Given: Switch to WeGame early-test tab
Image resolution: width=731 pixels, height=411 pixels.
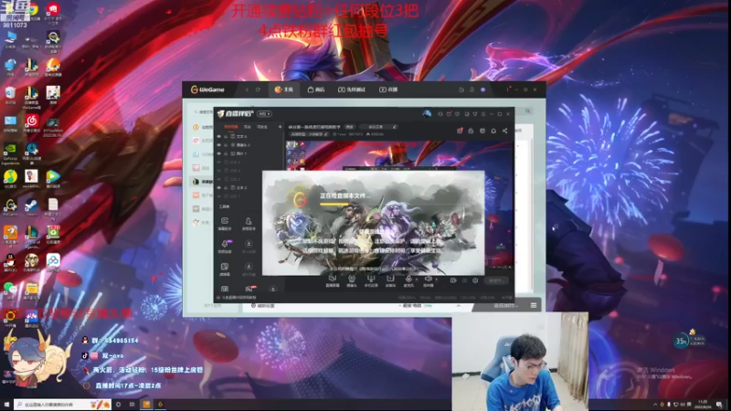Looking at the screenshot, I should (352, 90).
